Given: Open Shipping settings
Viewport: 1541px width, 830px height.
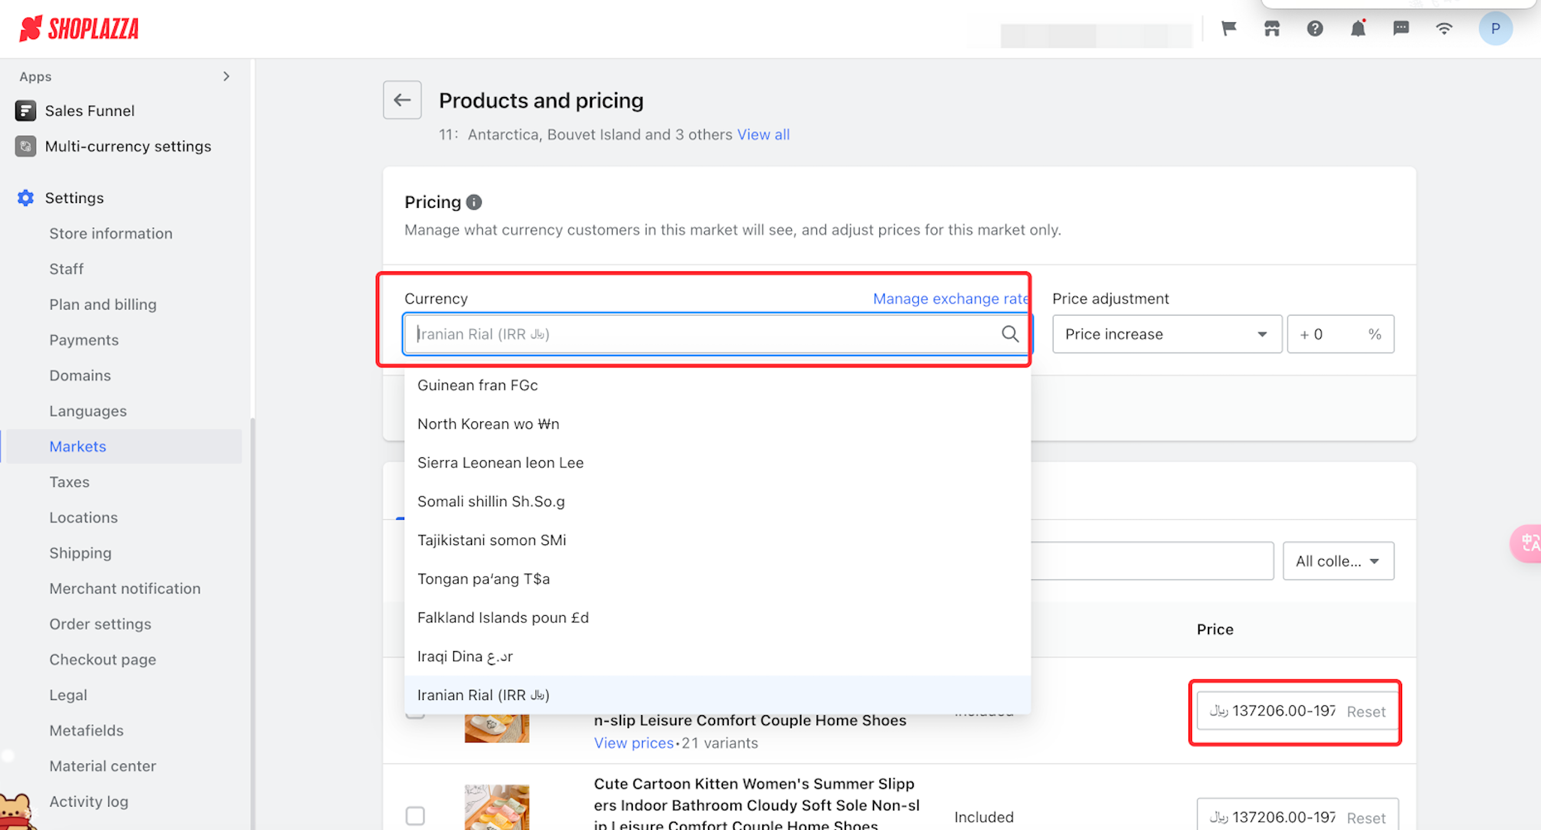Looking at the screenshot, I should (x=80, y=553).
